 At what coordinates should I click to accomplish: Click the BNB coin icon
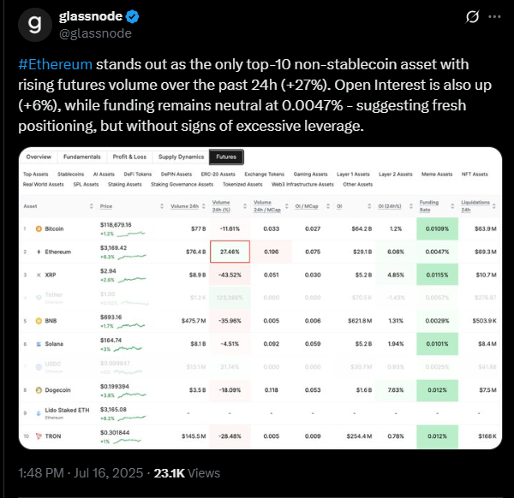(39, 321)
